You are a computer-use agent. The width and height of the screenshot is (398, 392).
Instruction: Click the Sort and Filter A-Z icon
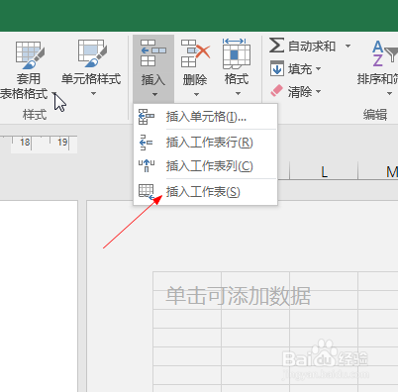tap(384, 52)
